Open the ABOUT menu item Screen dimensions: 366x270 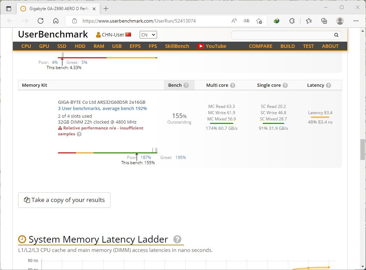pos(330,46)
